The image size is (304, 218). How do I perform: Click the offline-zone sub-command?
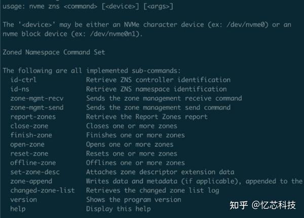click(x=33, y=163)
